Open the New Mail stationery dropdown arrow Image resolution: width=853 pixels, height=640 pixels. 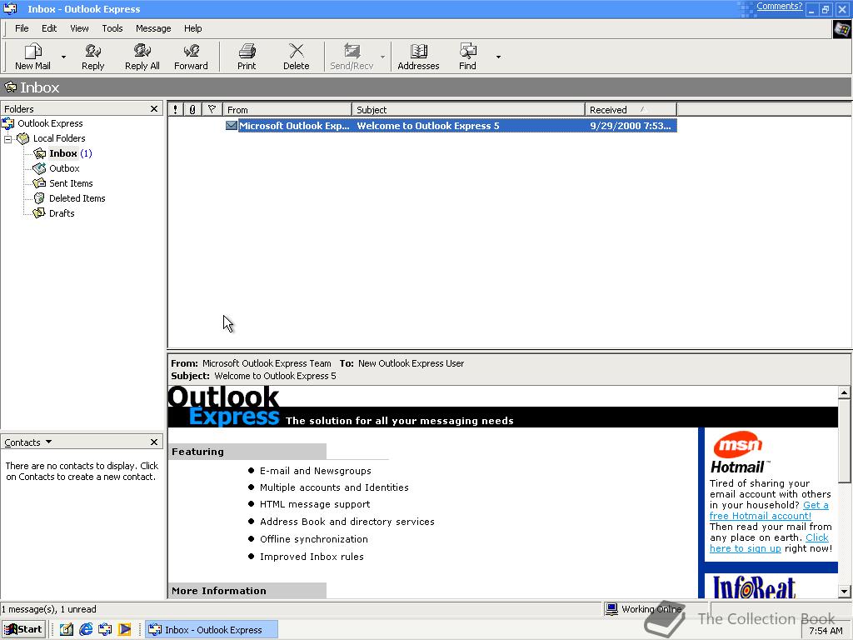tap(63, 57)
